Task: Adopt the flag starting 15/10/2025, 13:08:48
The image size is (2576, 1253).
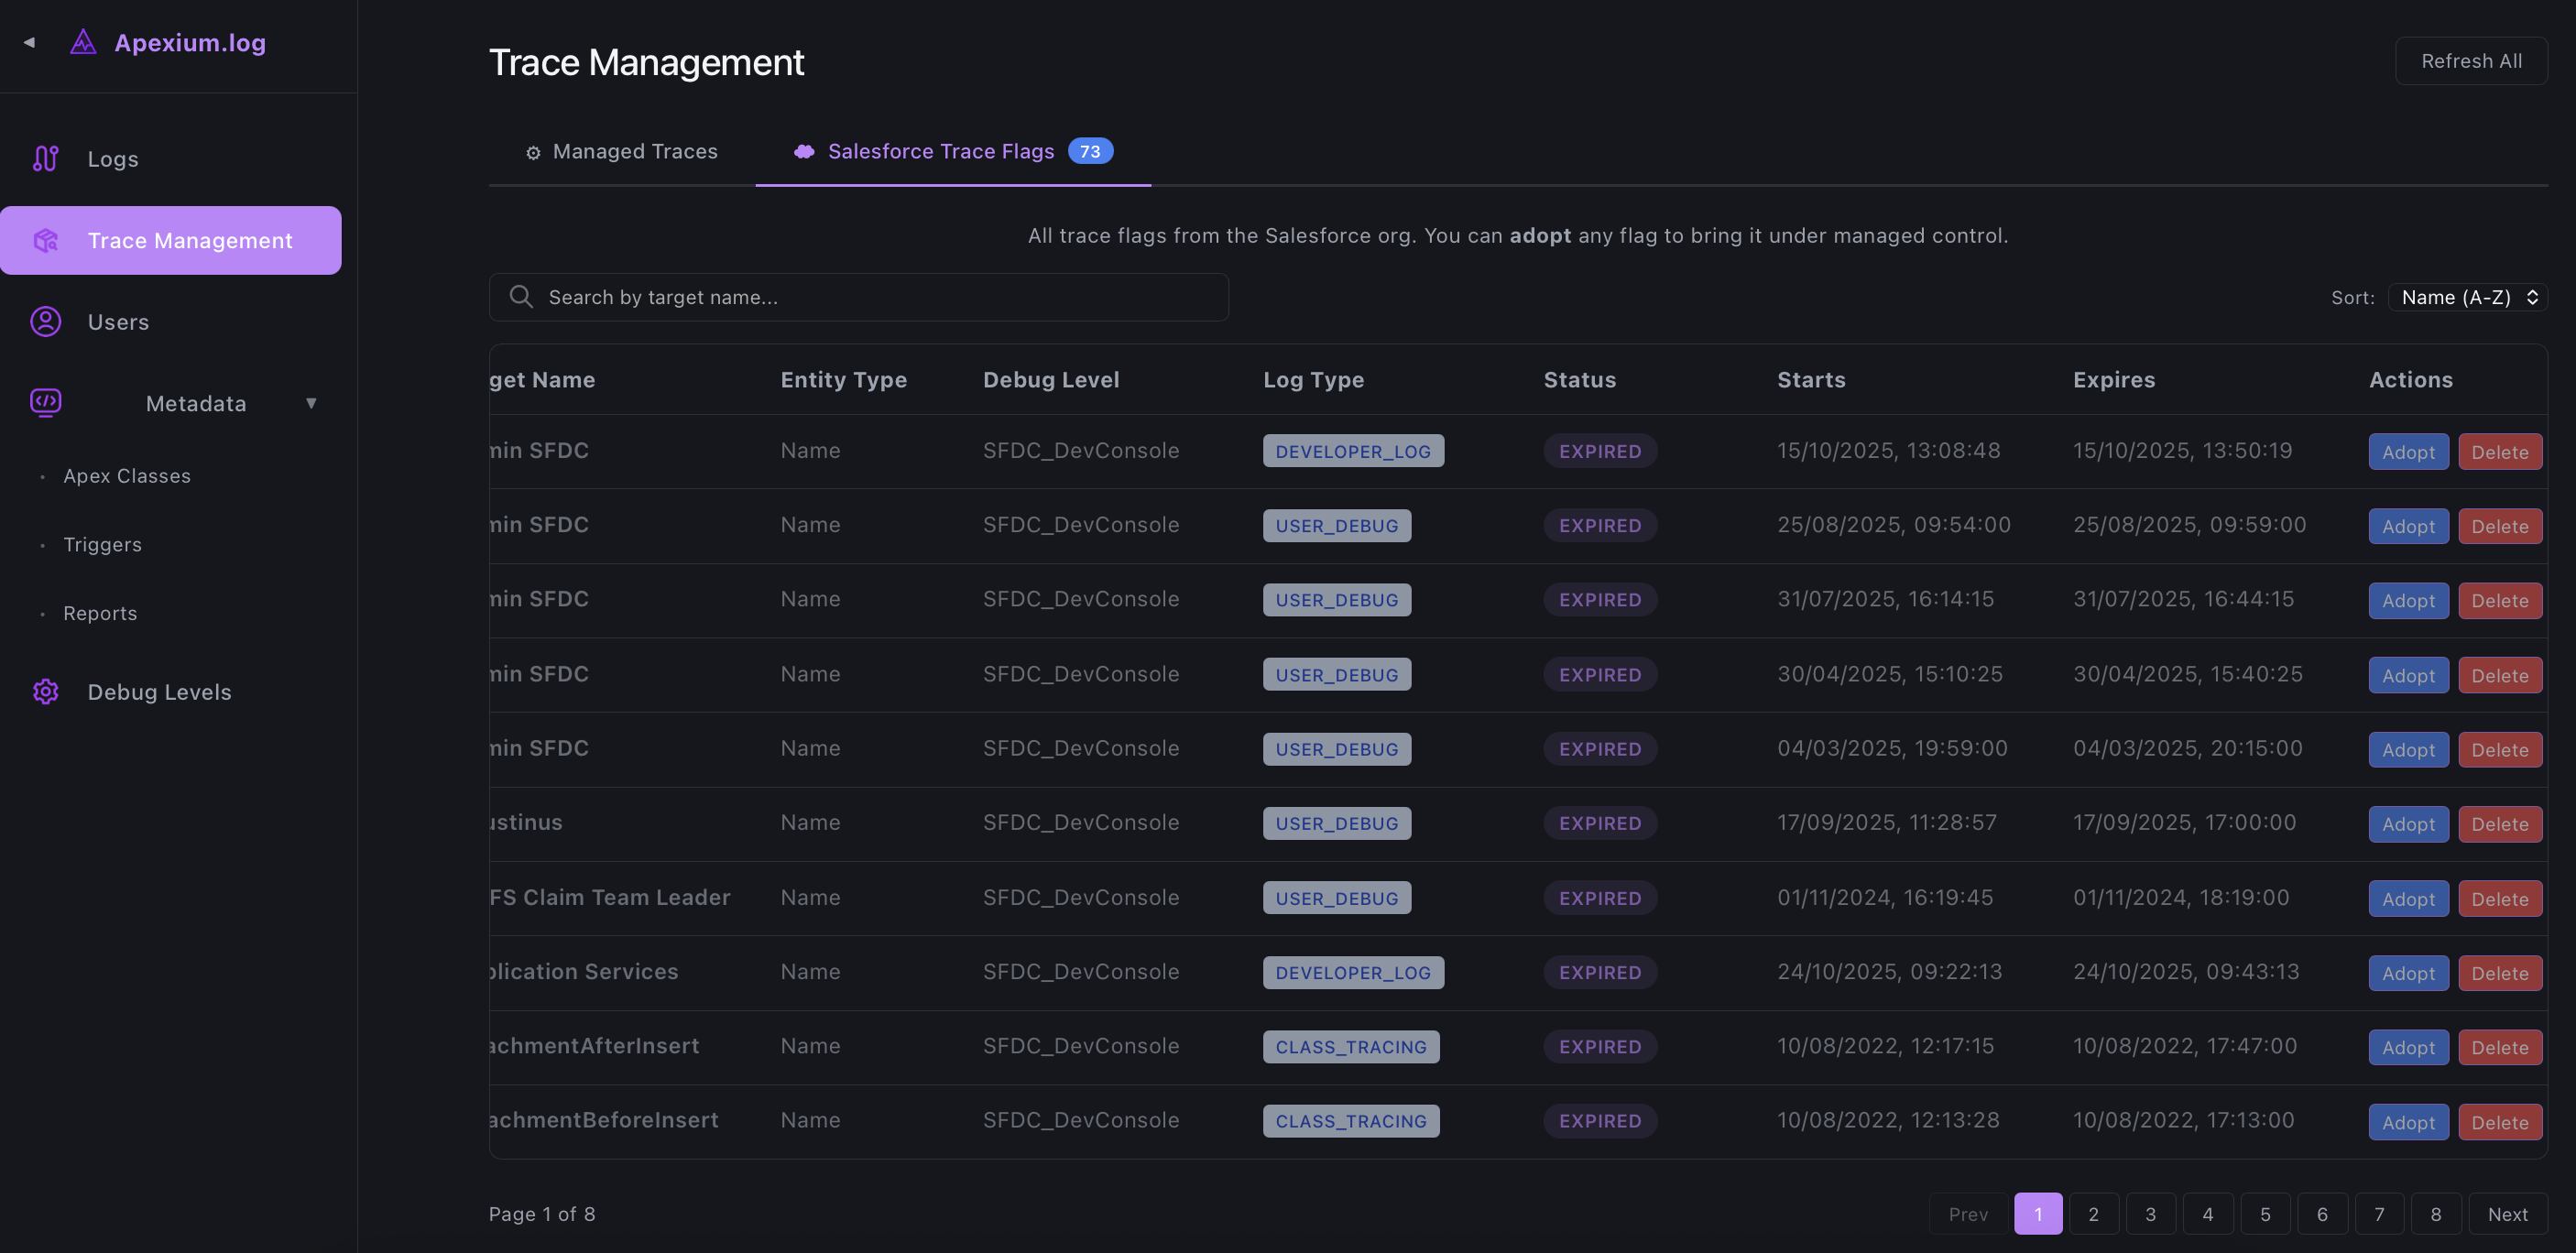Action: (2408, 452)
